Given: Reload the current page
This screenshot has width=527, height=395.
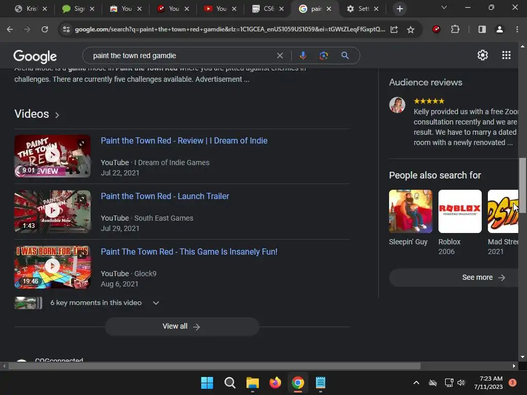Looking at the screenshot, I should [x=45, y=29].
